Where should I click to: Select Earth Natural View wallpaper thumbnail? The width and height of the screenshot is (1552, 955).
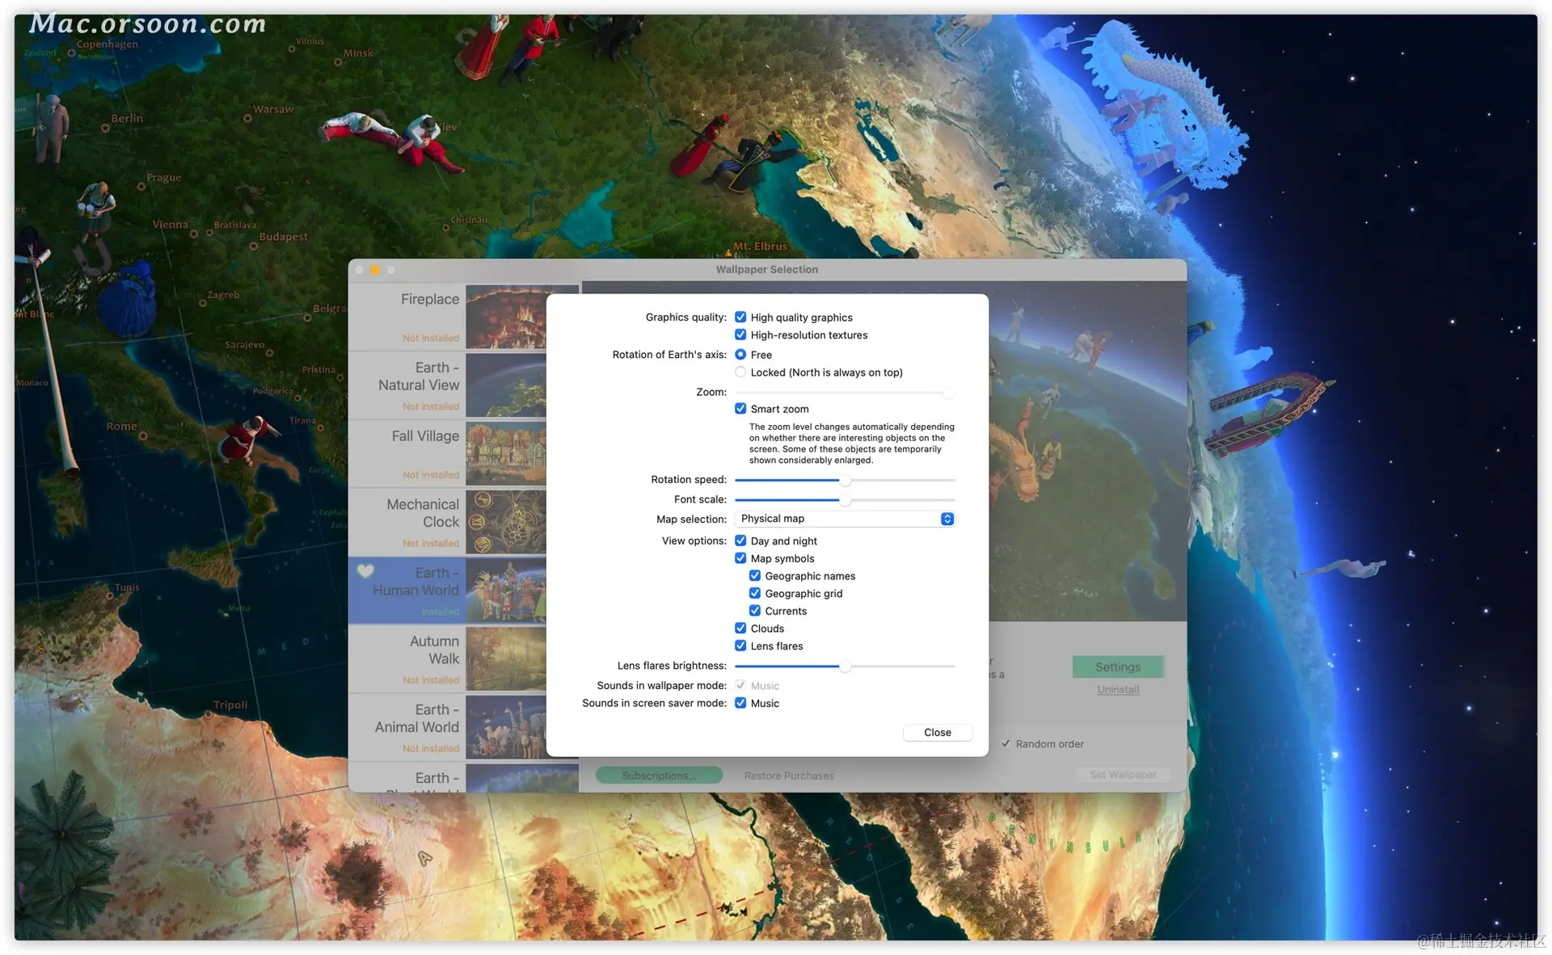(x=505, y=385)
